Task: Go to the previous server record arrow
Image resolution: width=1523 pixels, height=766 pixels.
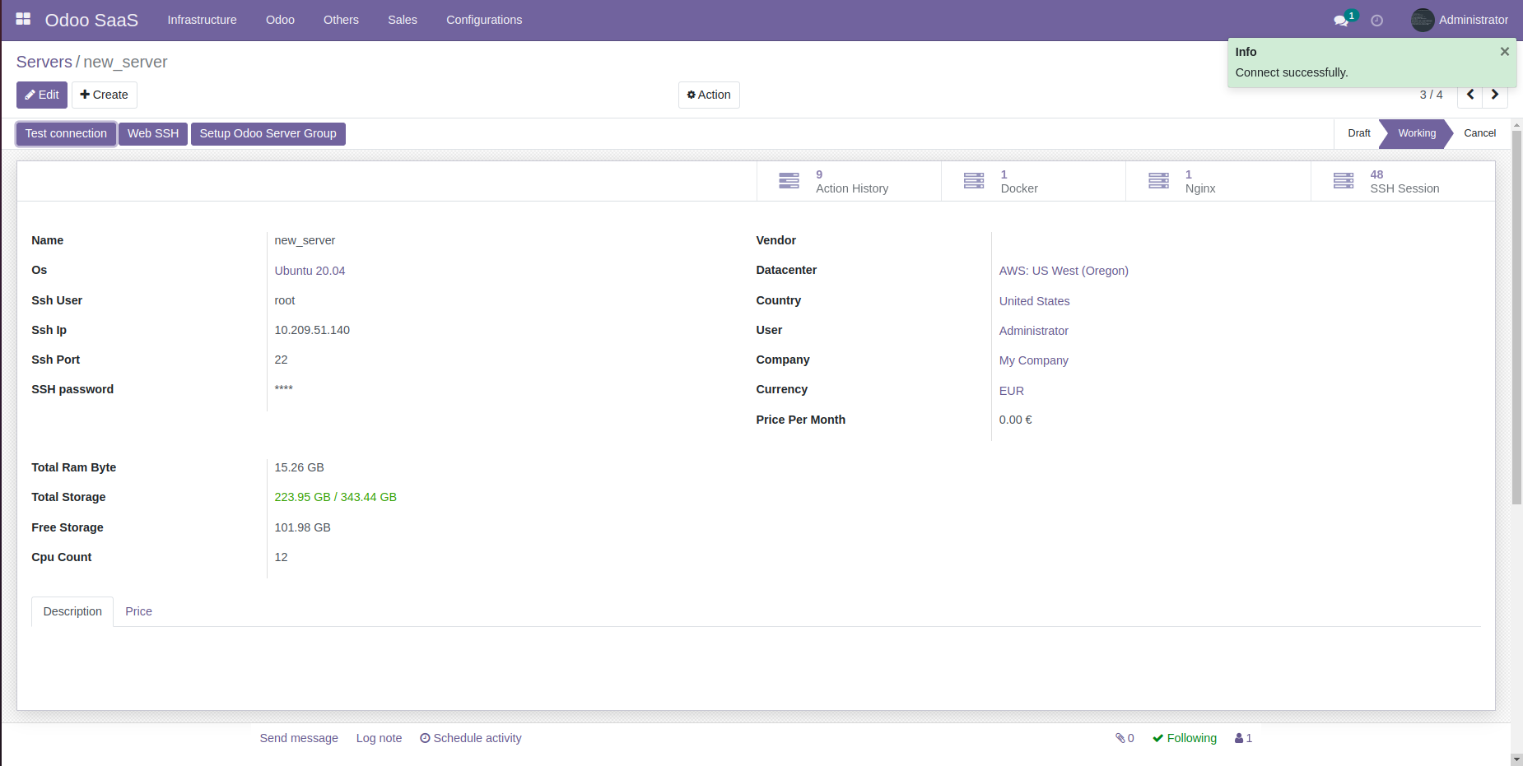Action: click(x=1469, y=95)
